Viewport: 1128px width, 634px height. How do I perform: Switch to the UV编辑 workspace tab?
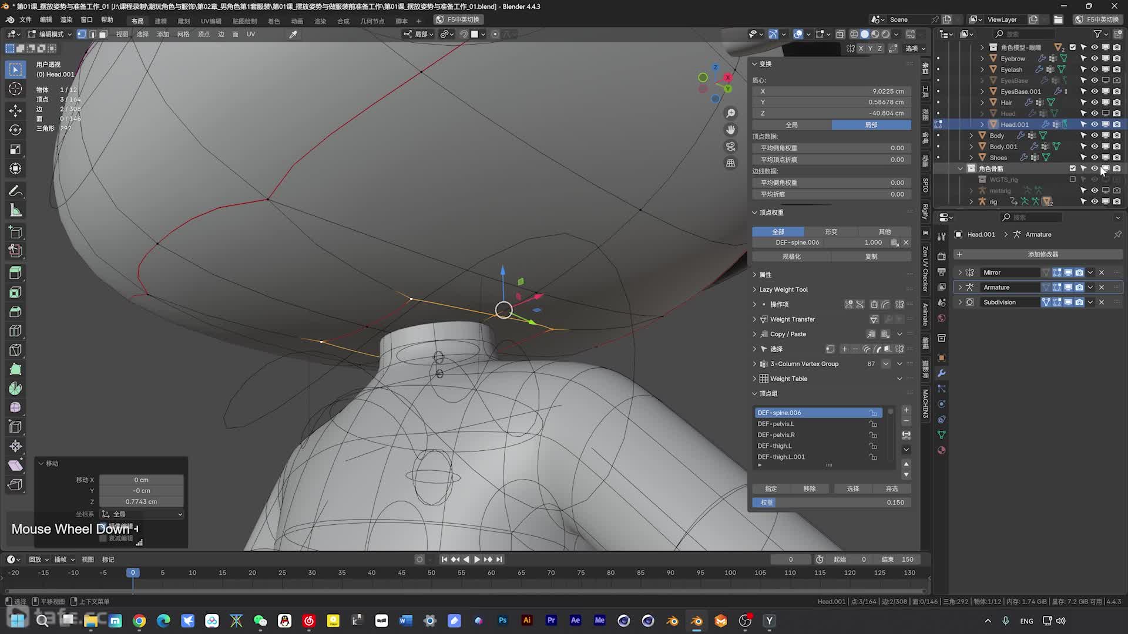(x=211, y=21)
